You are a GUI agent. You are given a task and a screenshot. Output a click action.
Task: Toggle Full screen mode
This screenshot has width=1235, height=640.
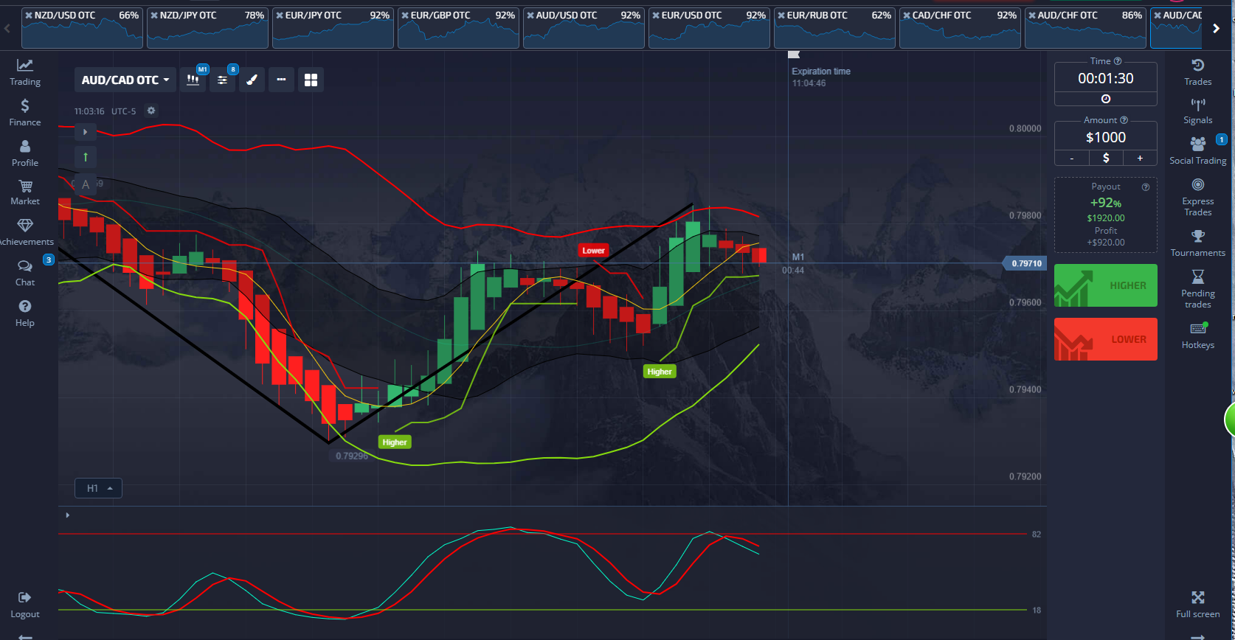coord(1197,603)
